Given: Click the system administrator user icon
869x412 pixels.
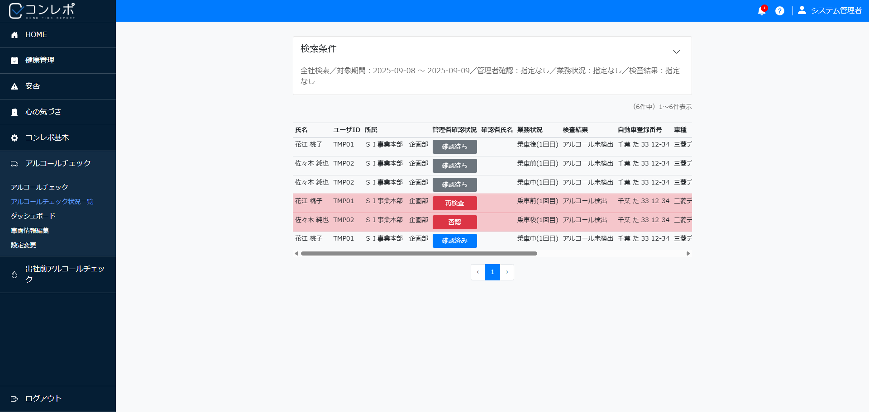Looking at the screenshot, I should pyautogui.click(x=802, y=10).
